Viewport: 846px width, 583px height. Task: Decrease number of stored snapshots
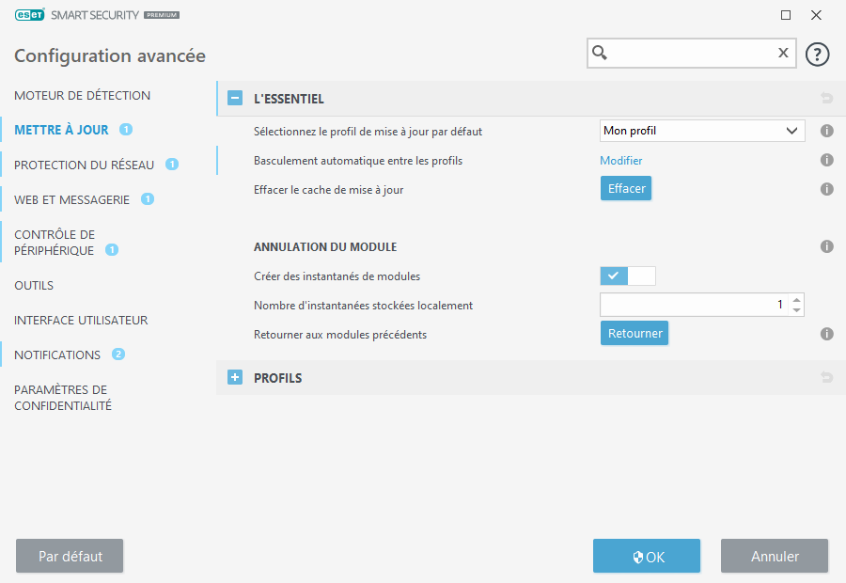(796, 310)
